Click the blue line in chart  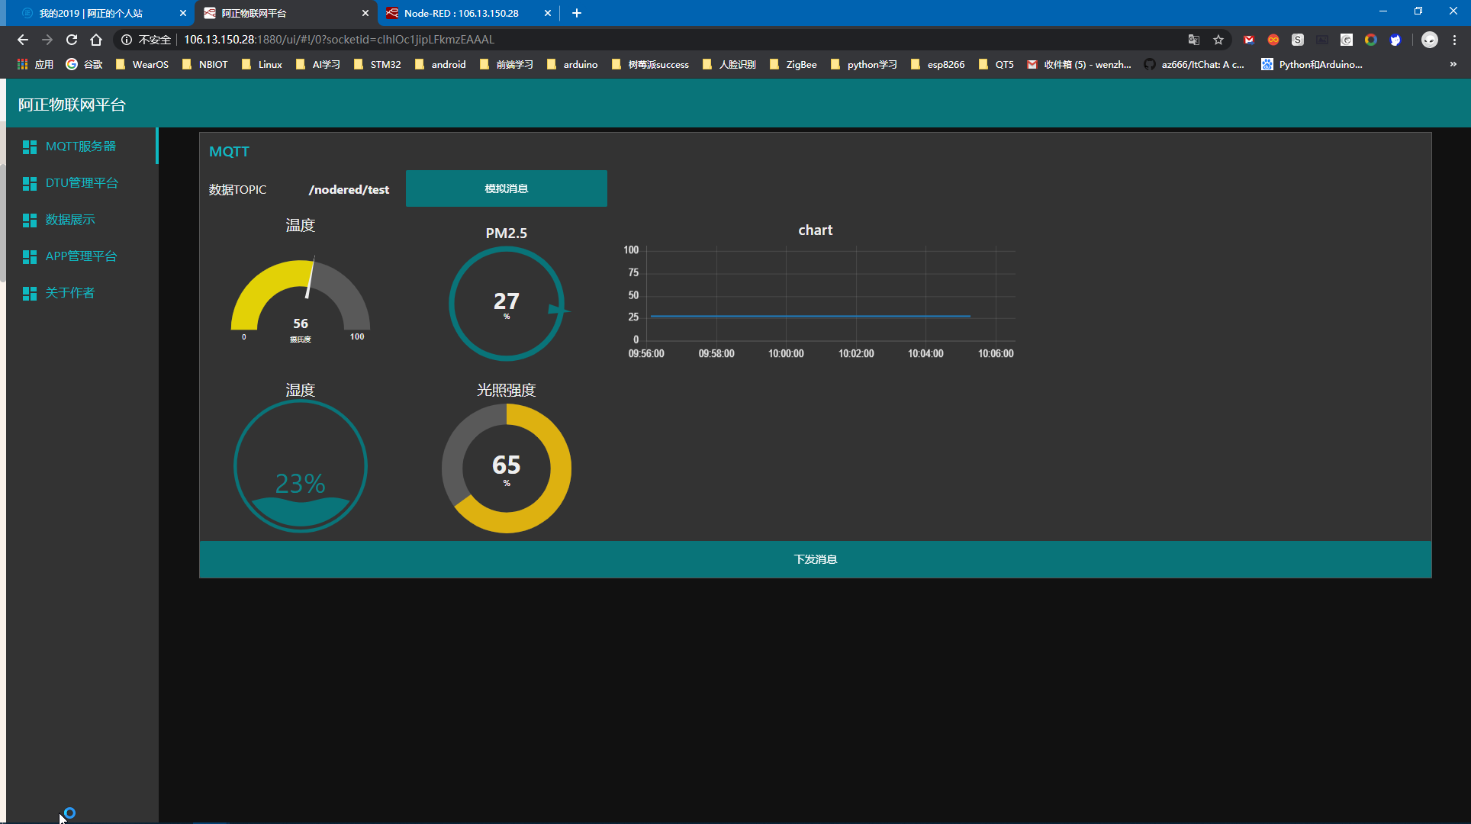[x=810, y=316]
